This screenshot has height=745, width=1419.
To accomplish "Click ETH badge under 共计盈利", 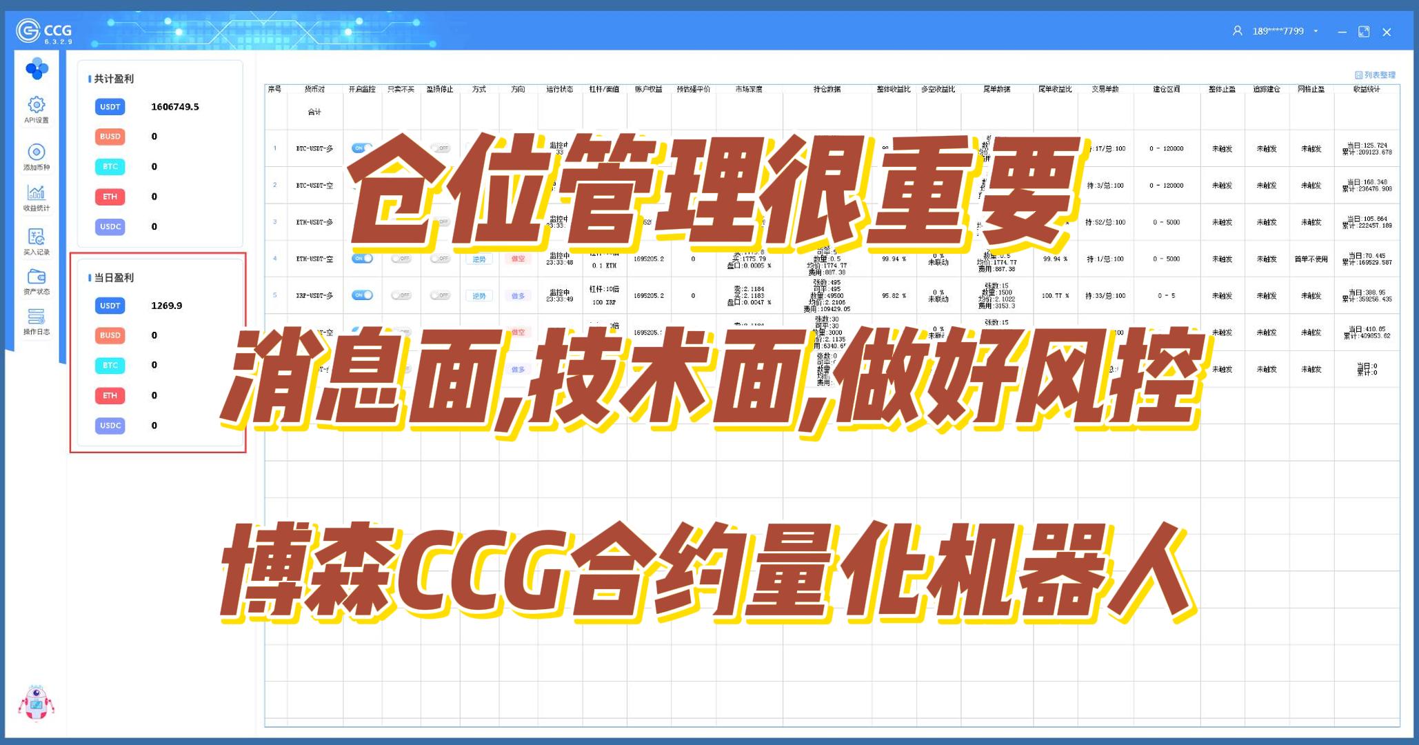I will click(110, 197).
